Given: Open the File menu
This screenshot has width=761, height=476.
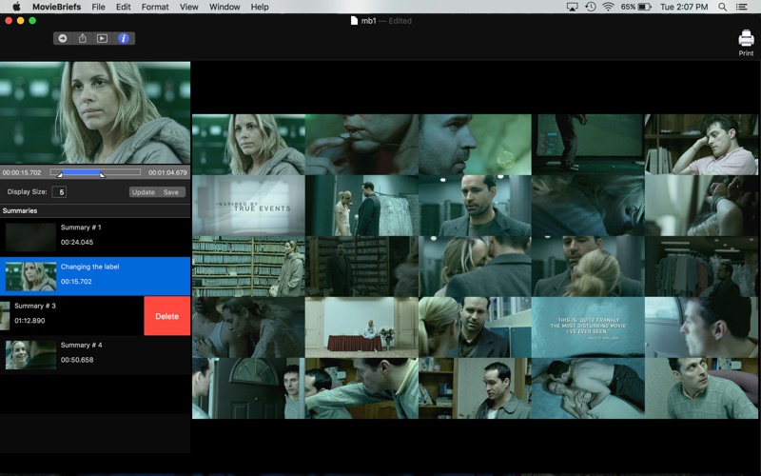Looking at the screenshot, I should click(98, 7).
